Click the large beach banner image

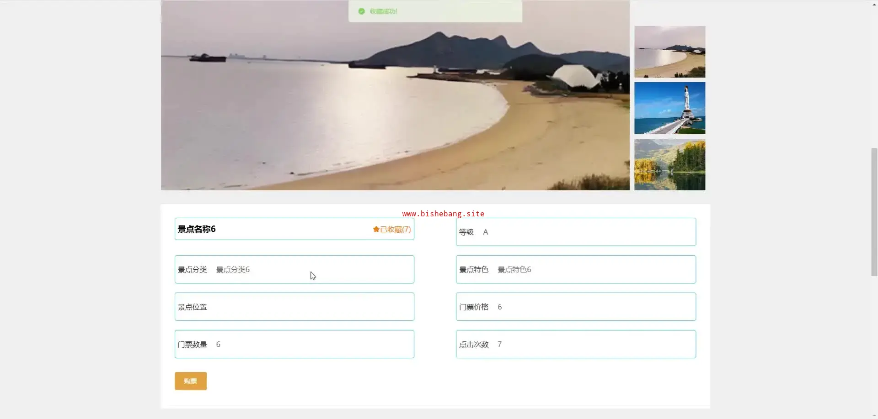coord(395,96)
